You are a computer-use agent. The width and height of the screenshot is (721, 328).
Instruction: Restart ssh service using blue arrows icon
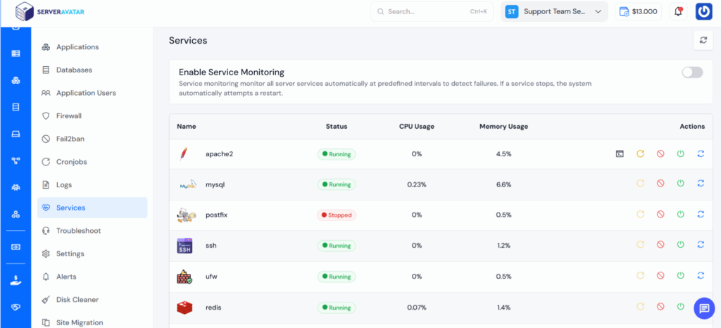click(x=701, y=245)
